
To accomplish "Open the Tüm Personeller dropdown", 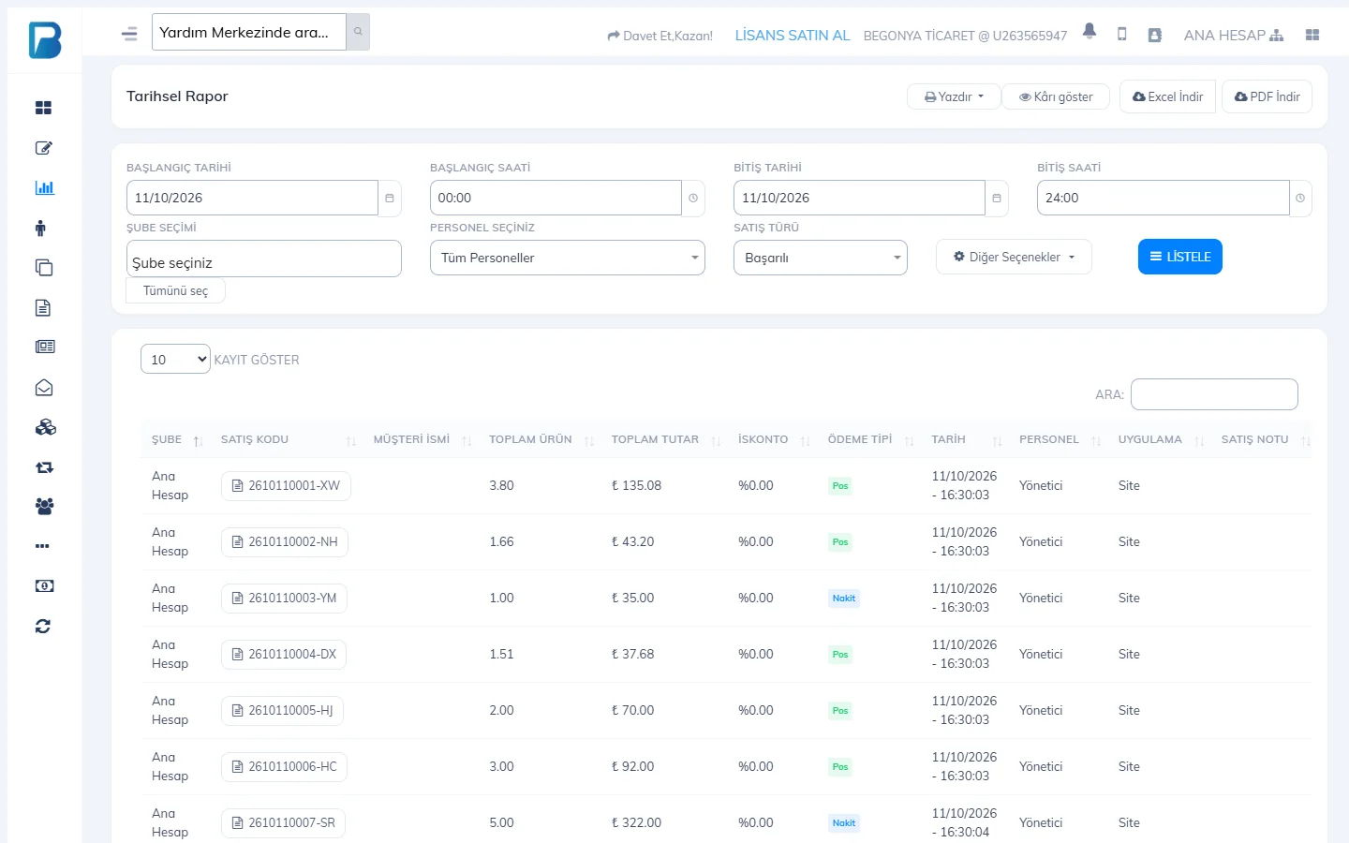I will tap(568, 258).
